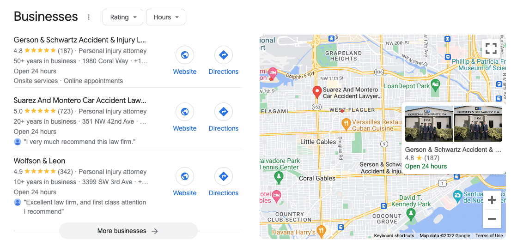Open the Rating filter dropdown
The image size is (517, 252).
click(x=123, y=17)
